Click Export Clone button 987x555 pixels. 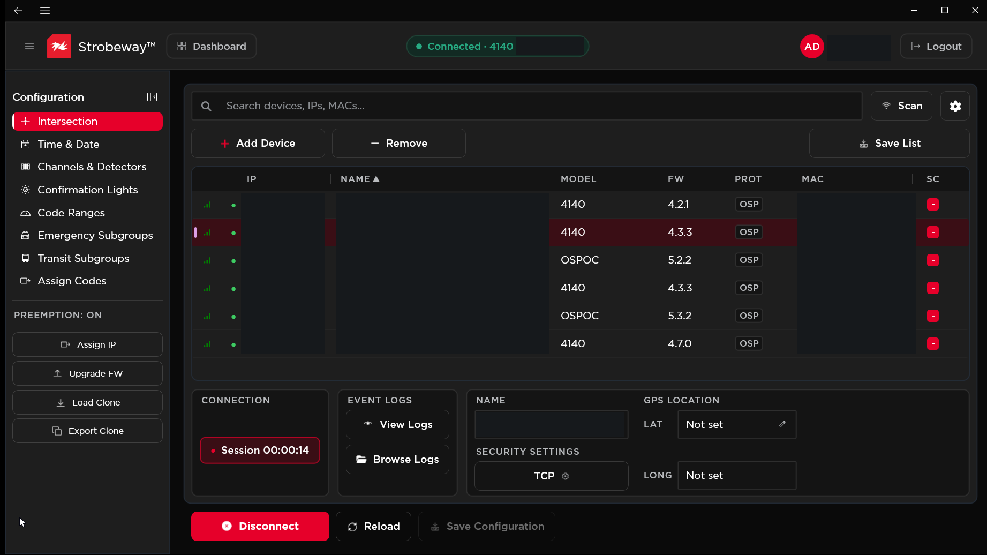click(x=87, y=431)
